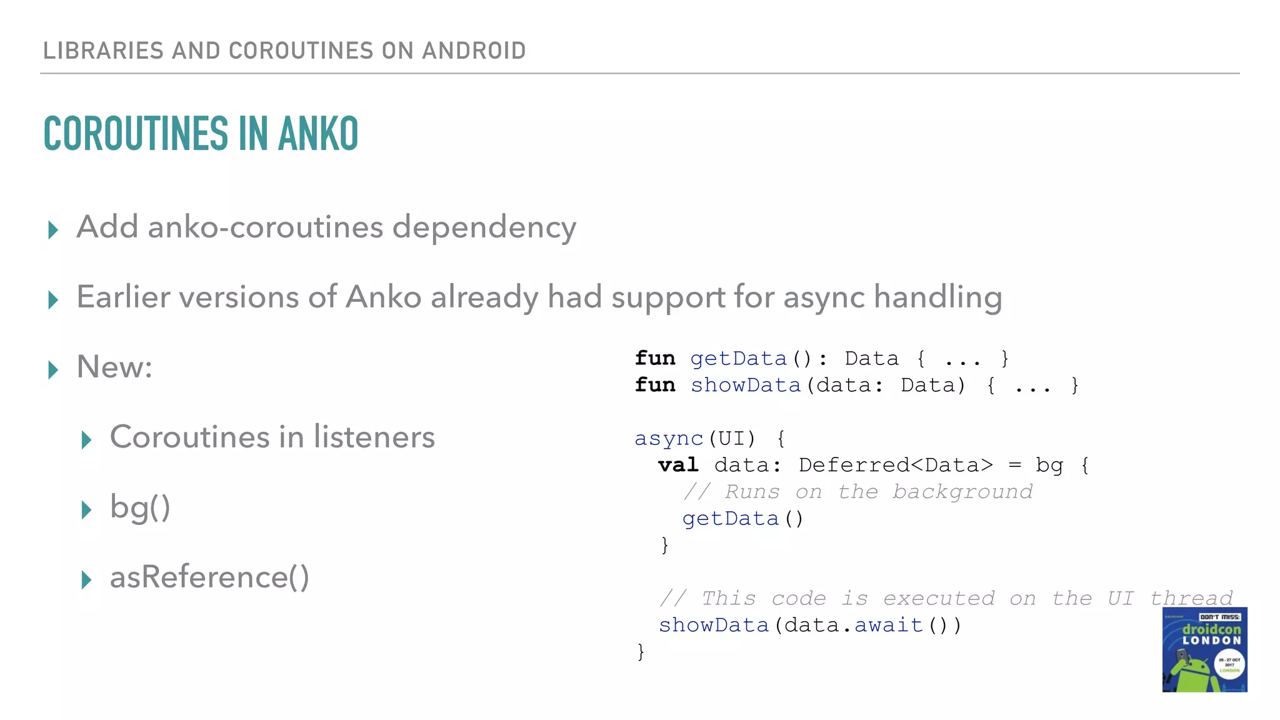Click the 'Add anko-coroutines dependency' text
Image resolution: width=1280 pixels, height=720 pixels.
326,227
